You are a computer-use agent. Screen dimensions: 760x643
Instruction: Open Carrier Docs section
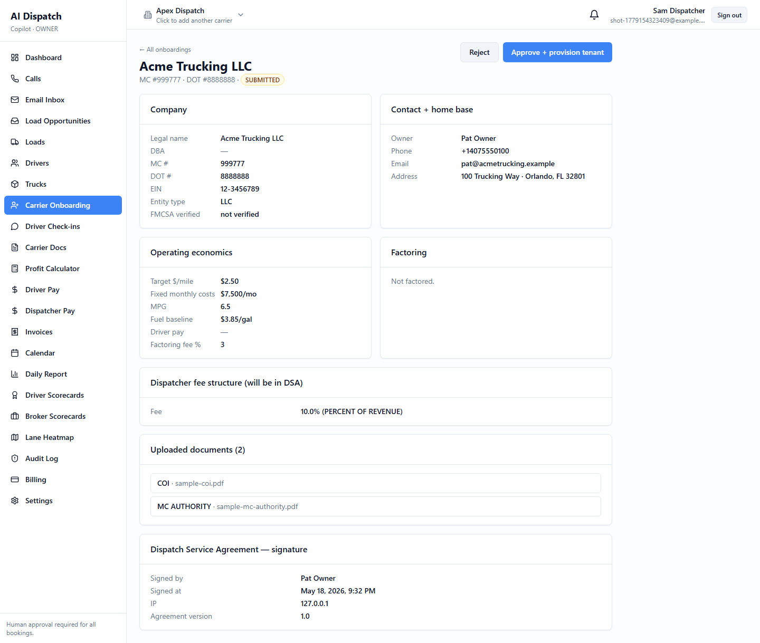[x=63, y=247]
